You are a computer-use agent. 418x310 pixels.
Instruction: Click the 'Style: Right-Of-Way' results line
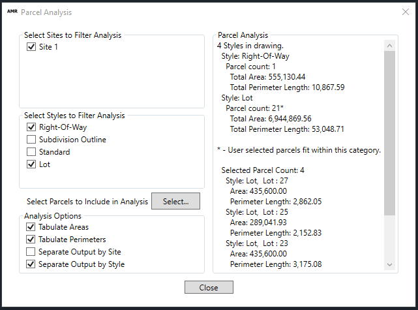point(255,57)
